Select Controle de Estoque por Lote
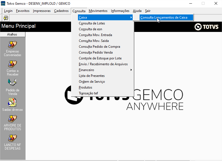The image size is (222, 161). (105, 58)
